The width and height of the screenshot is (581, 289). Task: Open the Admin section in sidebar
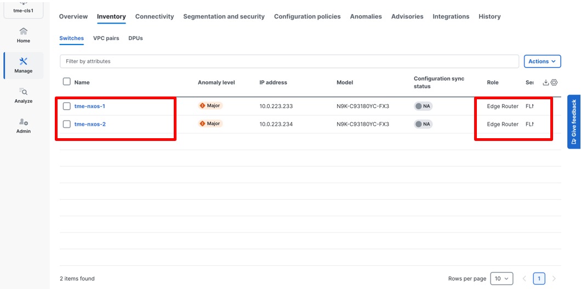point(24,126)
